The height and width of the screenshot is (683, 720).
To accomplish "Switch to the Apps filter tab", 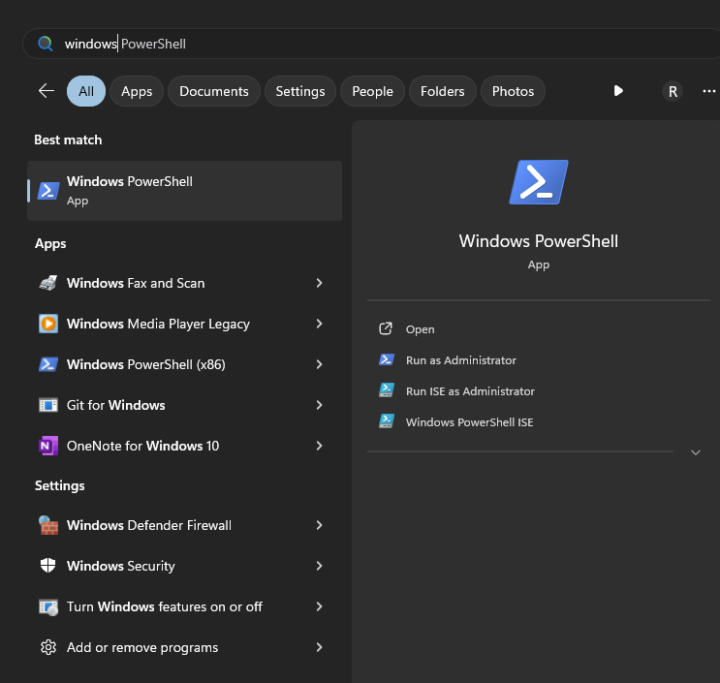I will [137, 91].
